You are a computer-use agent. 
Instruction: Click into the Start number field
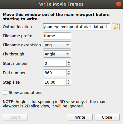click(x=55, y=63)
